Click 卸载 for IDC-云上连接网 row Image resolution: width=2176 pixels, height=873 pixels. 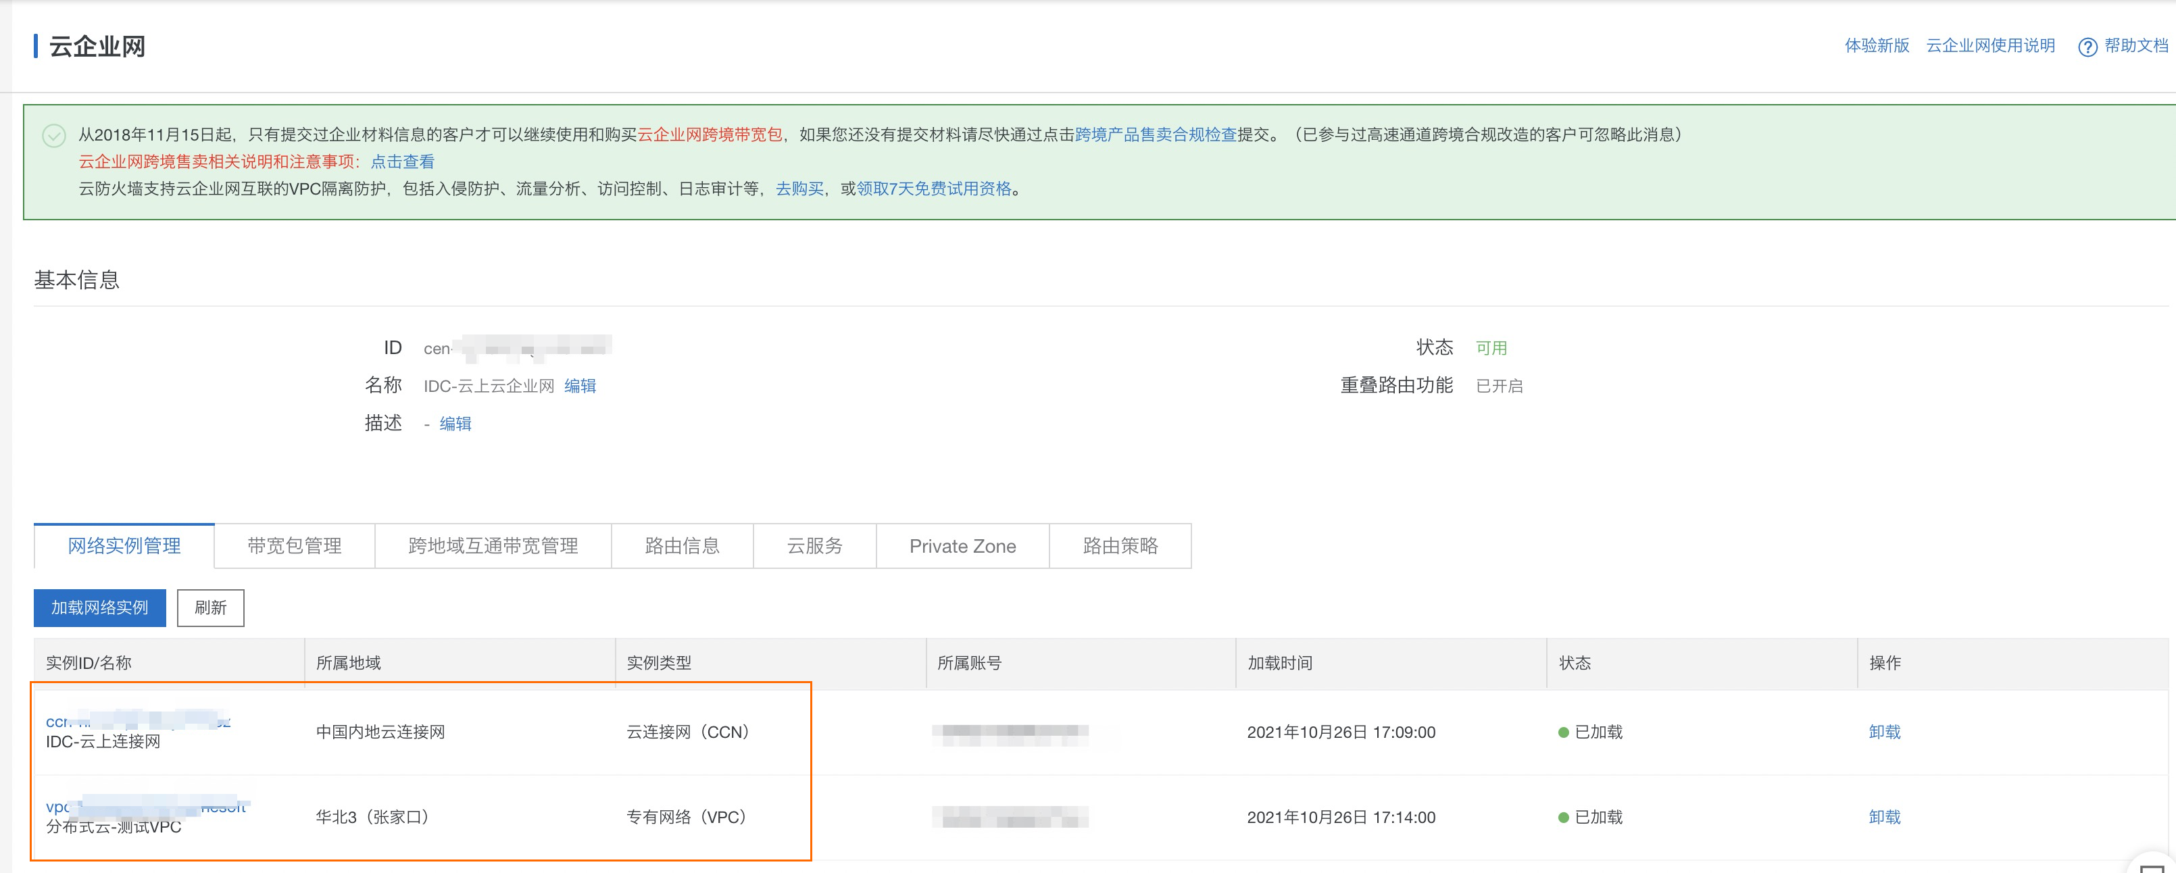[x=1884, y=732]
